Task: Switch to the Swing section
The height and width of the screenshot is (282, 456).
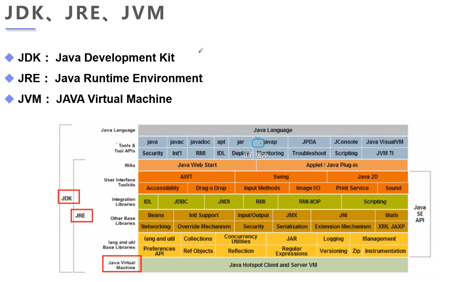Action: point(280,177)
